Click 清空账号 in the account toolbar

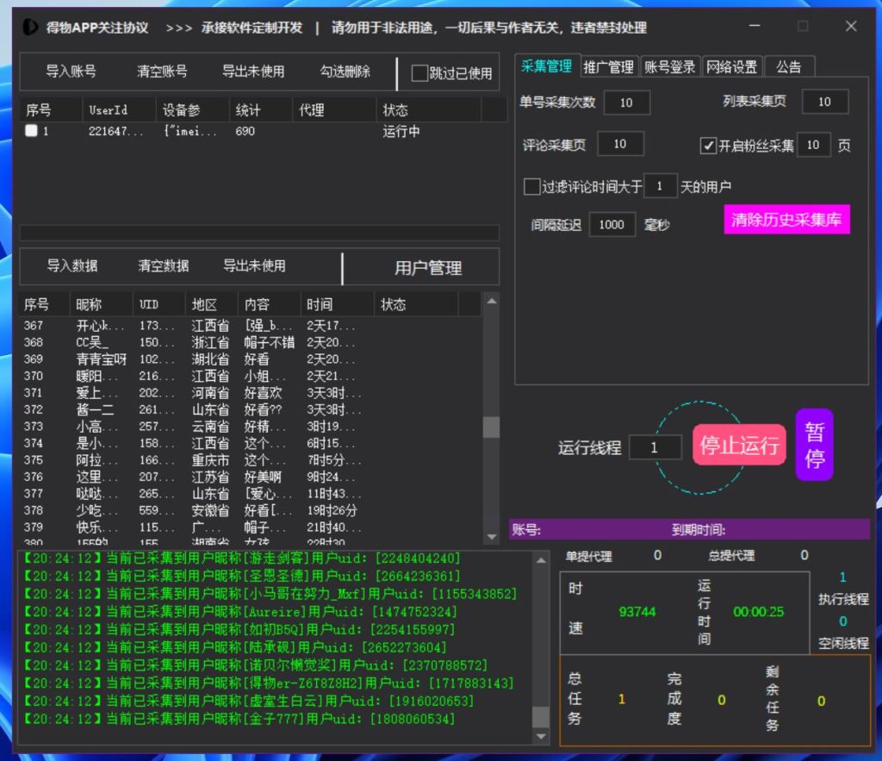pyautogui.click(x=162, y=72)
